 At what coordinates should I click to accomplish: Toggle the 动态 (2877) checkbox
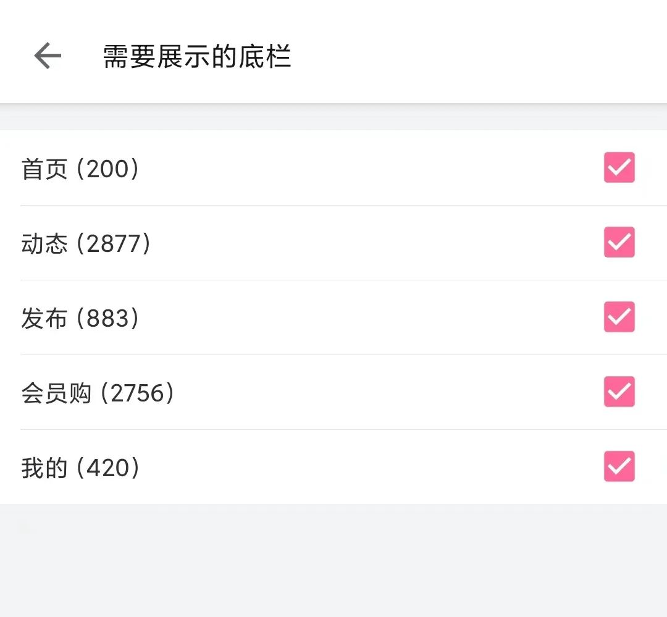point(619,242)
